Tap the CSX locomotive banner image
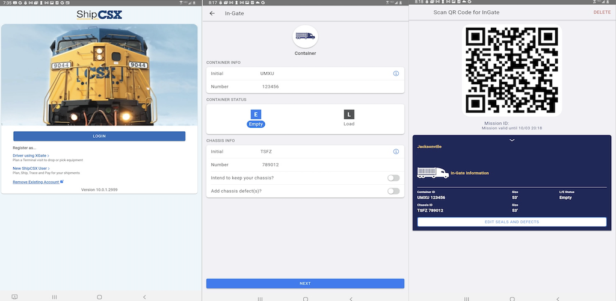Image resolution: width=616 pixels, height=301 pixels. coord(99,75)
